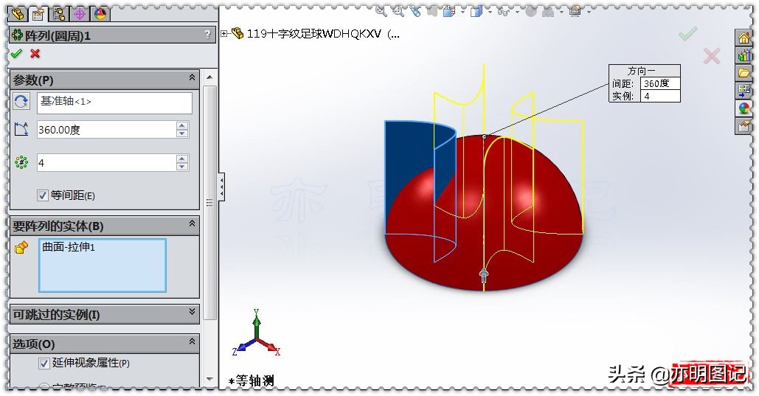759x396 pixels.
Task: Switch to the PropertyManager tab
Action: [x=38, y=14]
